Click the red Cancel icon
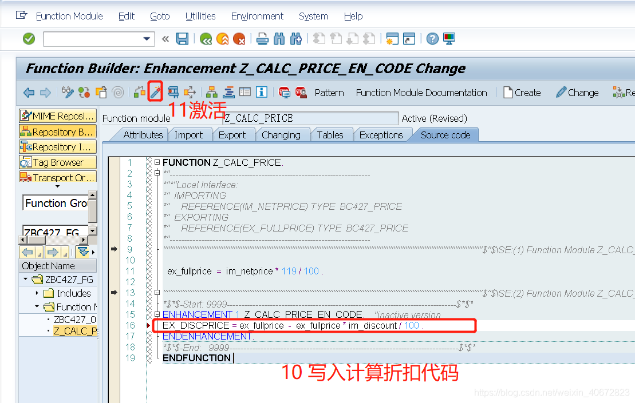The width and height of the screenshot is (635, 403). click(x=239, y=39)
